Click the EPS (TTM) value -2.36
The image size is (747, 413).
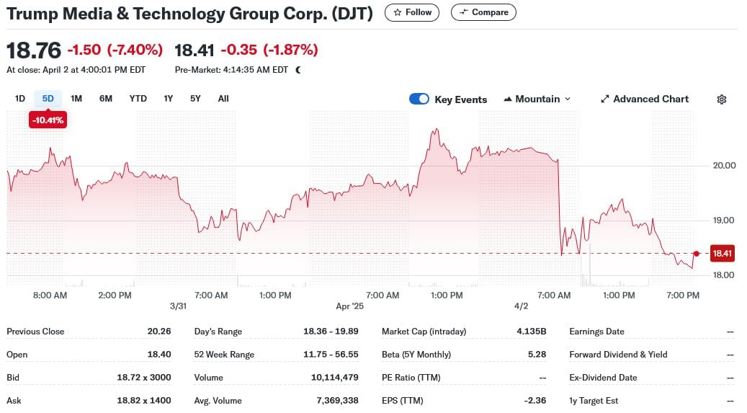pos(535,401)
